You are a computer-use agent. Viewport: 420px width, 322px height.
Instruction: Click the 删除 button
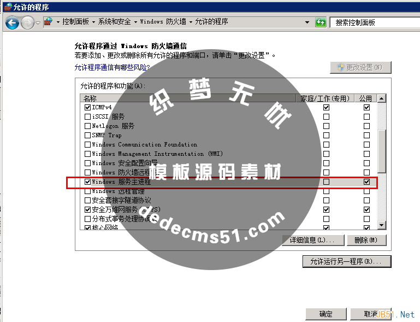coord(366,240)
